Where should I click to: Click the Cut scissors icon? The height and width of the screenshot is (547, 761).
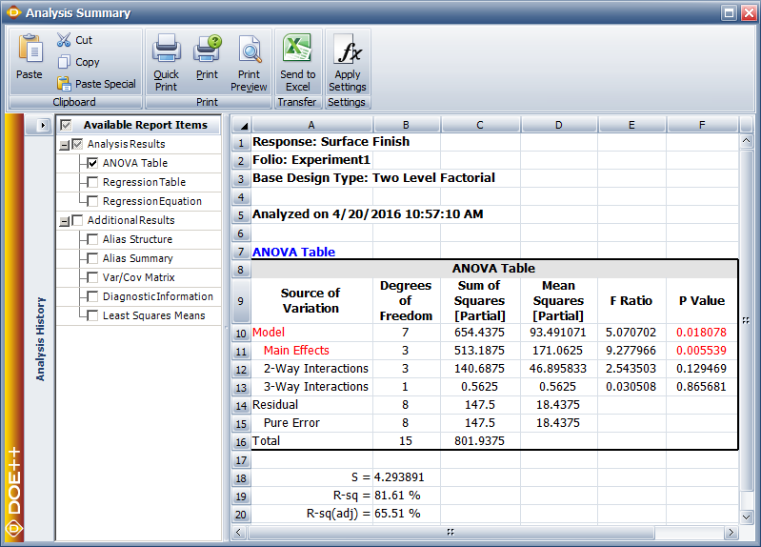pos(64,40)
